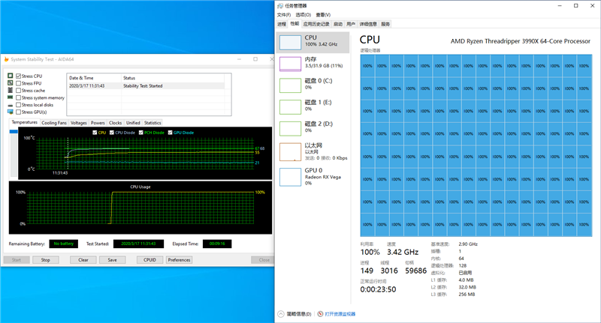
Task: Click the resource monitor icon
Action: (321, 314)
